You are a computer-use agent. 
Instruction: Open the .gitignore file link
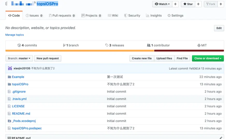[x=19, y=91]
